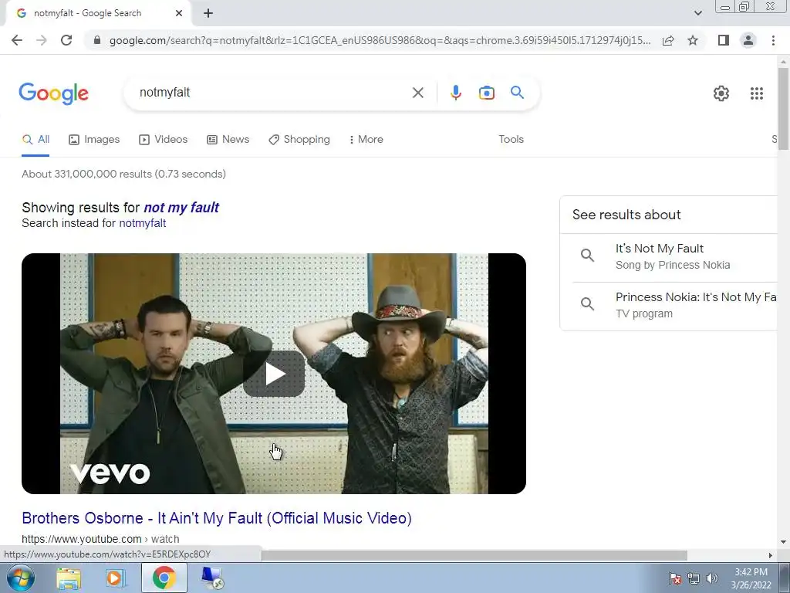Open Chrome three-dot menu
This screenshot has height=593, width=790.
coord(773,40)
